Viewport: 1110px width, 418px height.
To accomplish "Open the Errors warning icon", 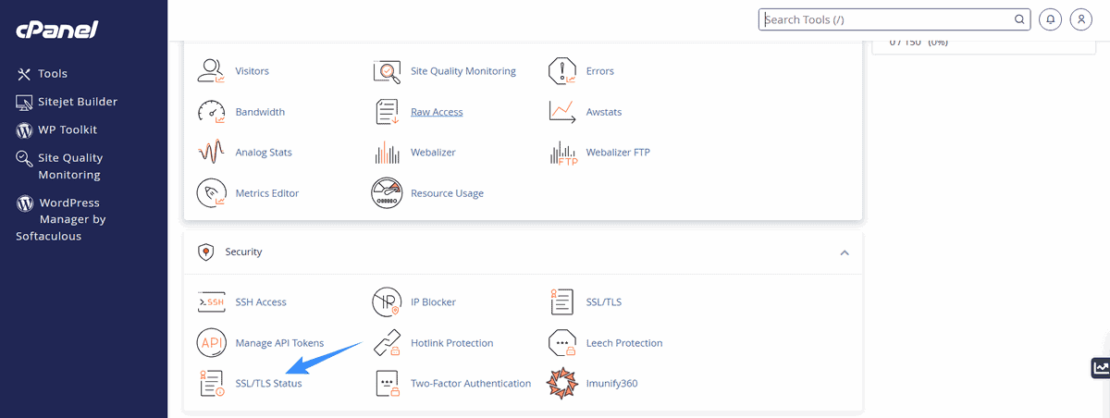I will pyautogui.click(x=562, y=71).
